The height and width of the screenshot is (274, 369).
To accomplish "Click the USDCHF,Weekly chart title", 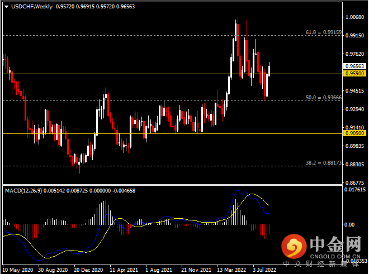I will pos(32,7).
